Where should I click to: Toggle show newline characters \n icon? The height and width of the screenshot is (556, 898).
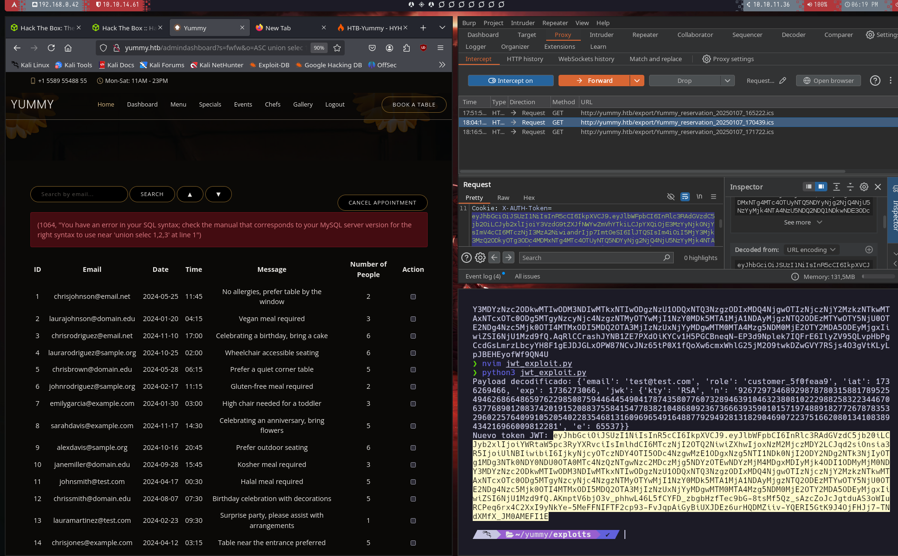(x=699, y=197)
